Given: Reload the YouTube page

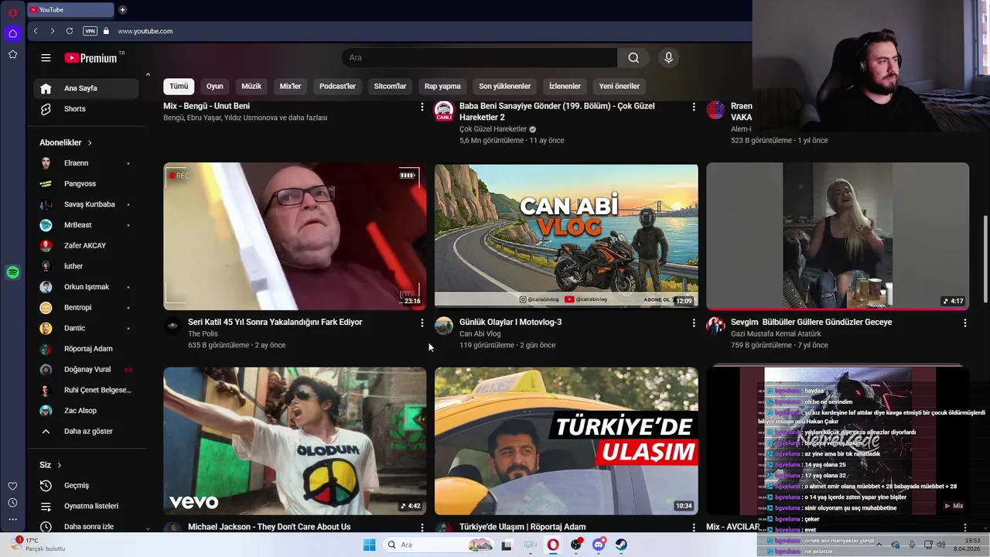Looking at the screenshot, I should coord(70,31).
